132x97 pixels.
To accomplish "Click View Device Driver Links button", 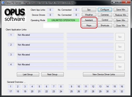I will (x=104, y=74).
